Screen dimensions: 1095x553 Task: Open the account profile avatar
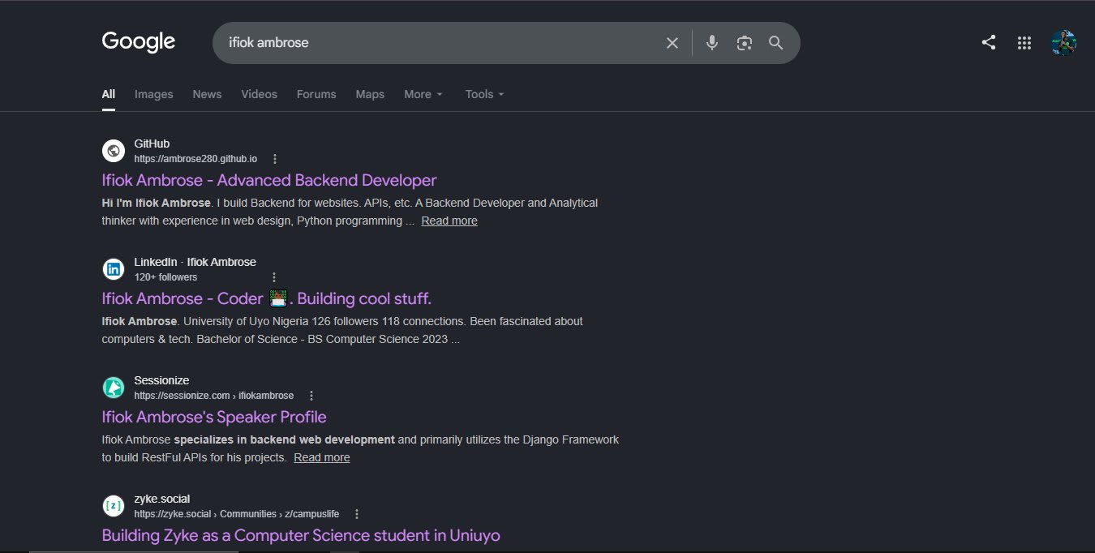point(1063,43)
